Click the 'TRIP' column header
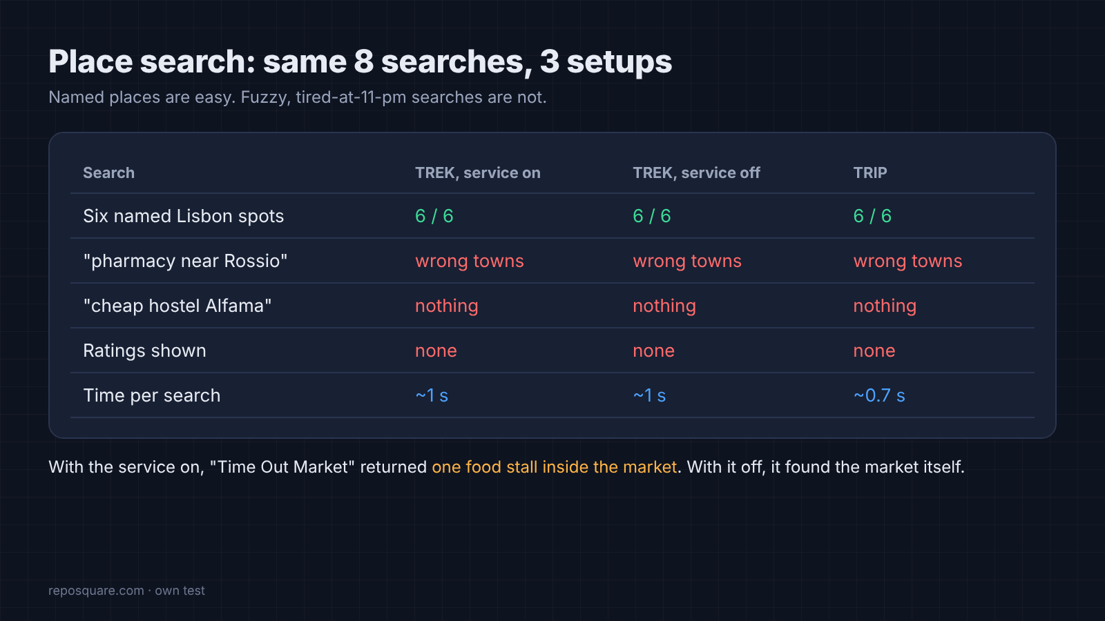 pos(870,173)
